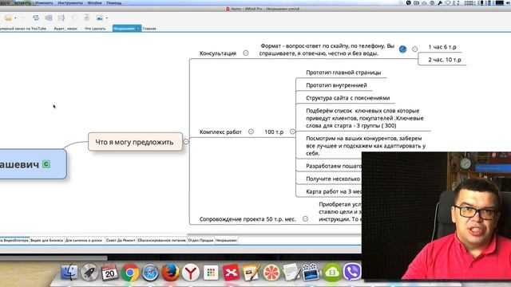Launch Firefox from the dock
511x287 pixels.
[170, 273]
